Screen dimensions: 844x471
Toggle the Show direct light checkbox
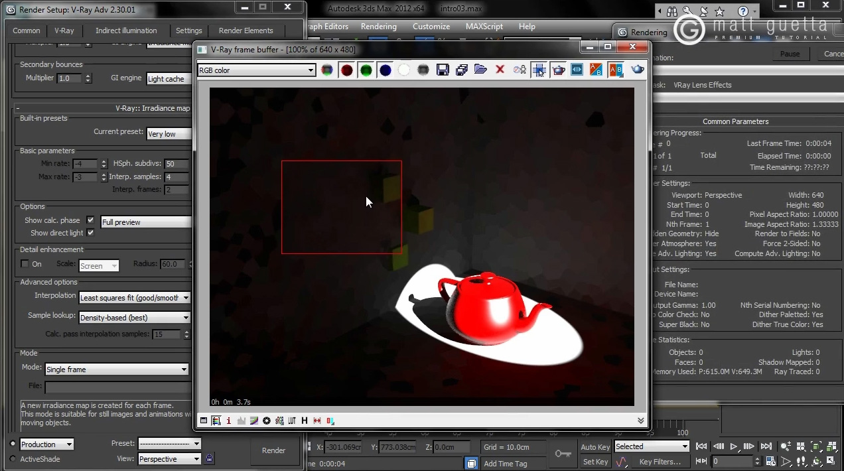90,233
